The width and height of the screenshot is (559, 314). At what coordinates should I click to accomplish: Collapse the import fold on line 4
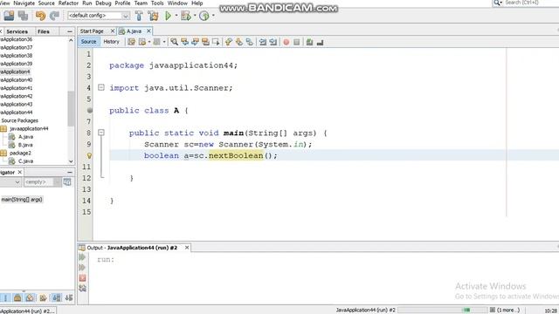click(101, 87)
